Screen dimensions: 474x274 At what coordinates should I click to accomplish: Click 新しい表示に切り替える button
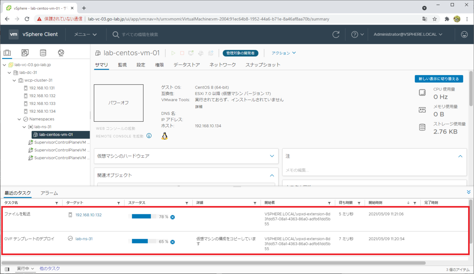[x=438, y=79]
